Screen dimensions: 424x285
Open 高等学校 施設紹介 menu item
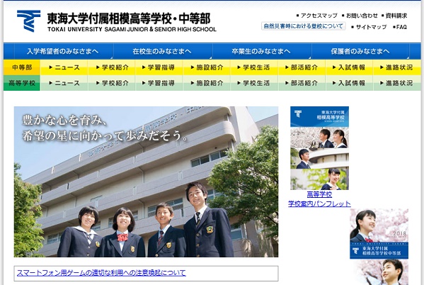point(207,83)
